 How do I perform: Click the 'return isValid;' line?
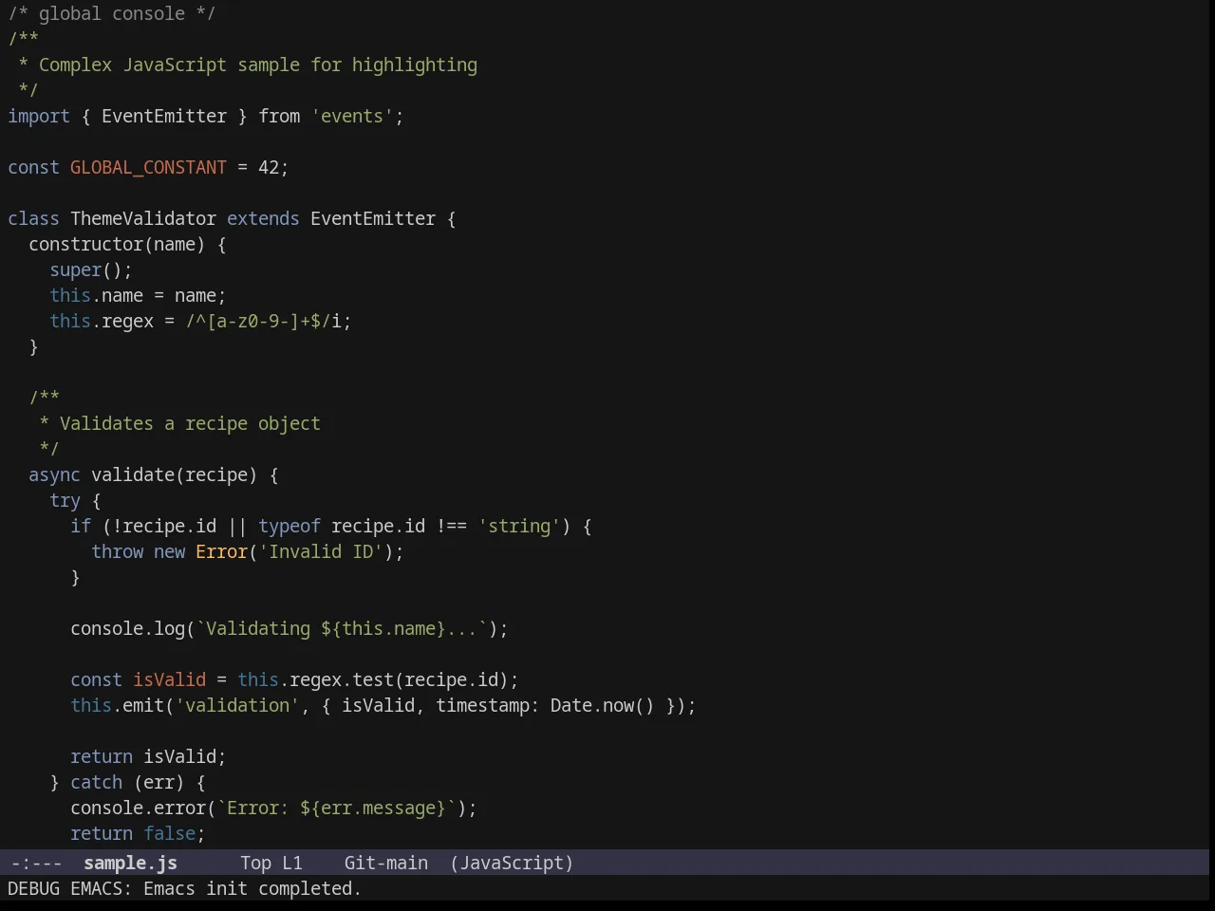(148, 756)
